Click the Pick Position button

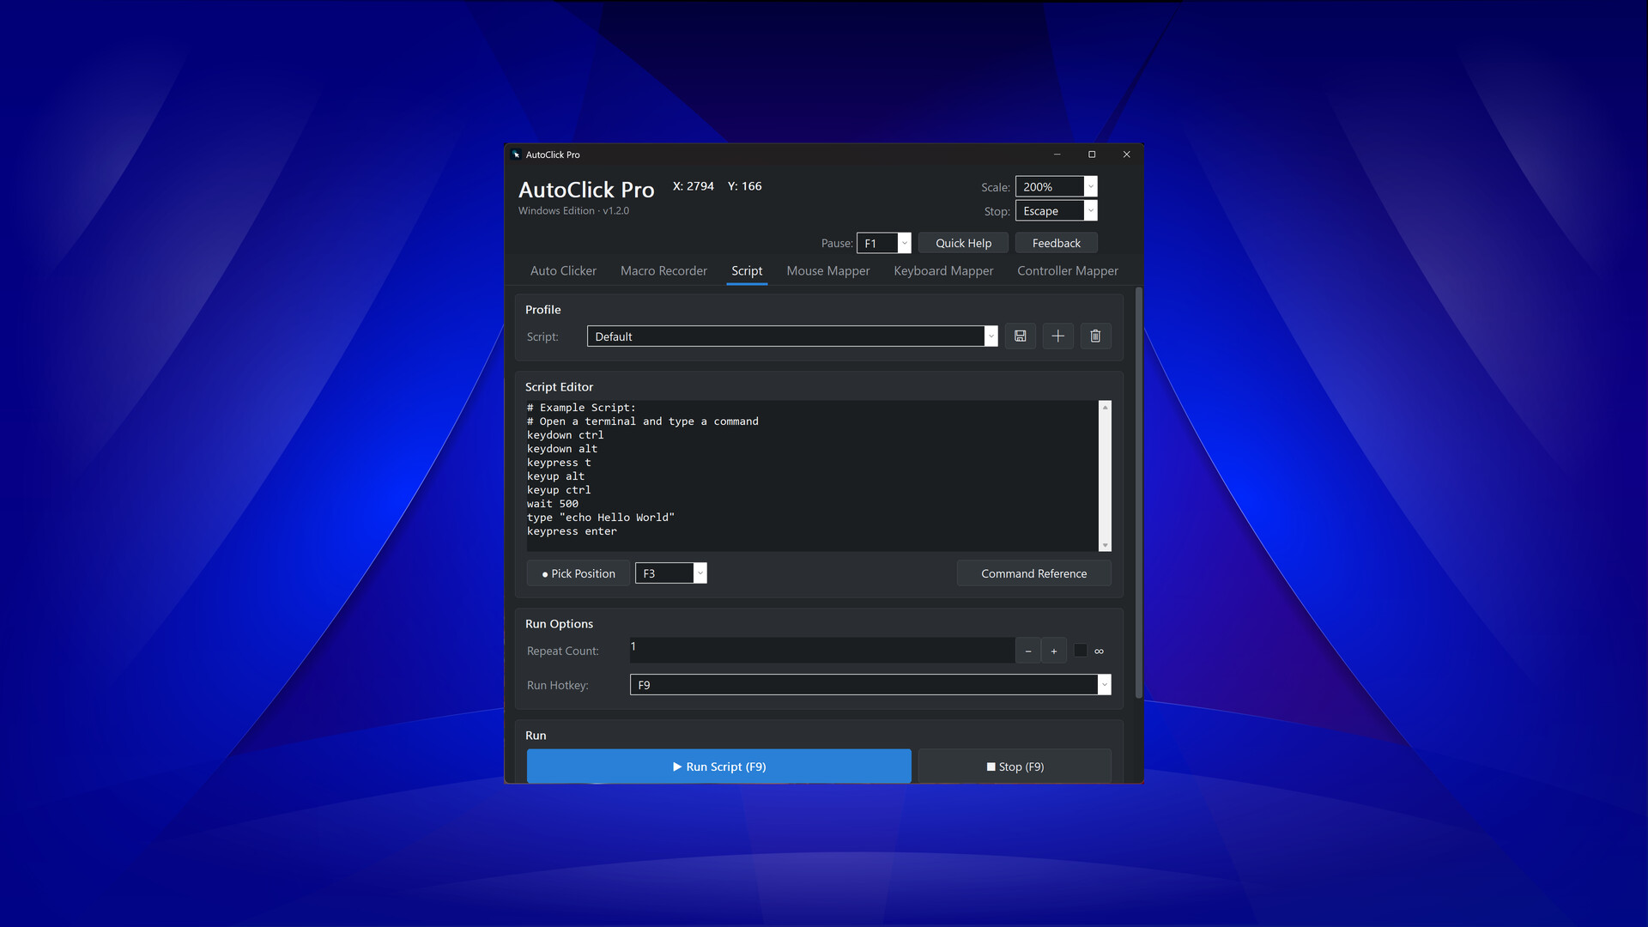coord(578,573)
